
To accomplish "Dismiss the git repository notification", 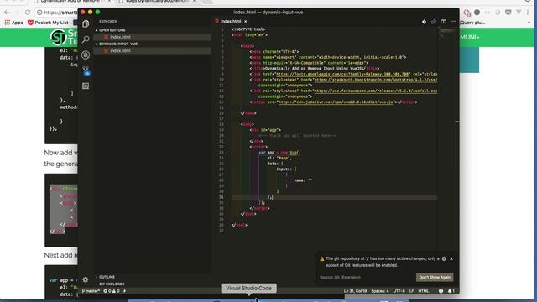I will 451,259.
